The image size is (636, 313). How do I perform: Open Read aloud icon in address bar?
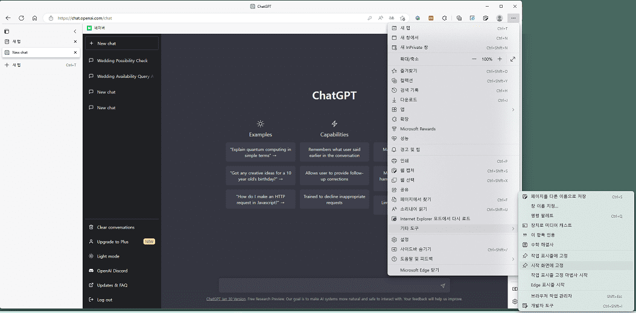[x=381, y=18]
